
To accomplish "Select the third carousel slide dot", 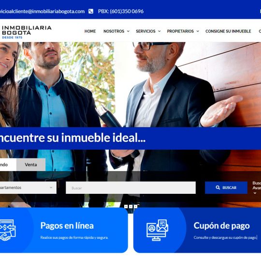I will coord(136,206).
